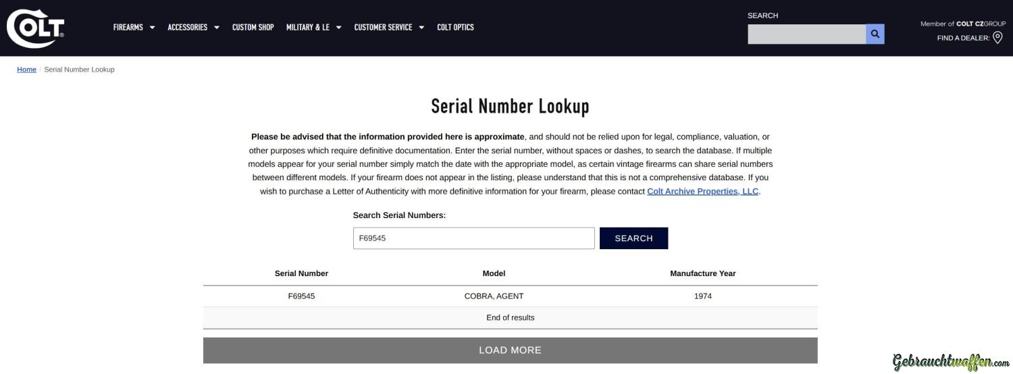Click the Colt logo icon
Screen dimensions: 1013x374
coord(35,28)
